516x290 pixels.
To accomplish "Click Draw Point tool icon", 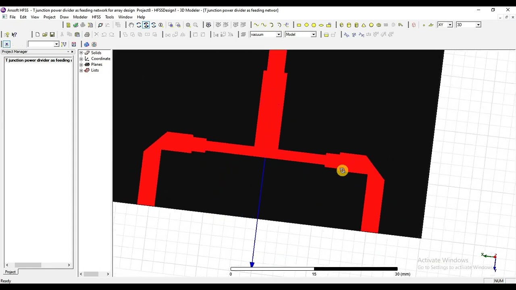I will click(424, 25).
